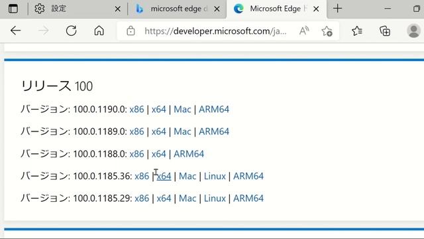Screen dimensions: 424x239
Task: Download Mac for version 100.0.1185.36
Action: [x=187, y=176]
